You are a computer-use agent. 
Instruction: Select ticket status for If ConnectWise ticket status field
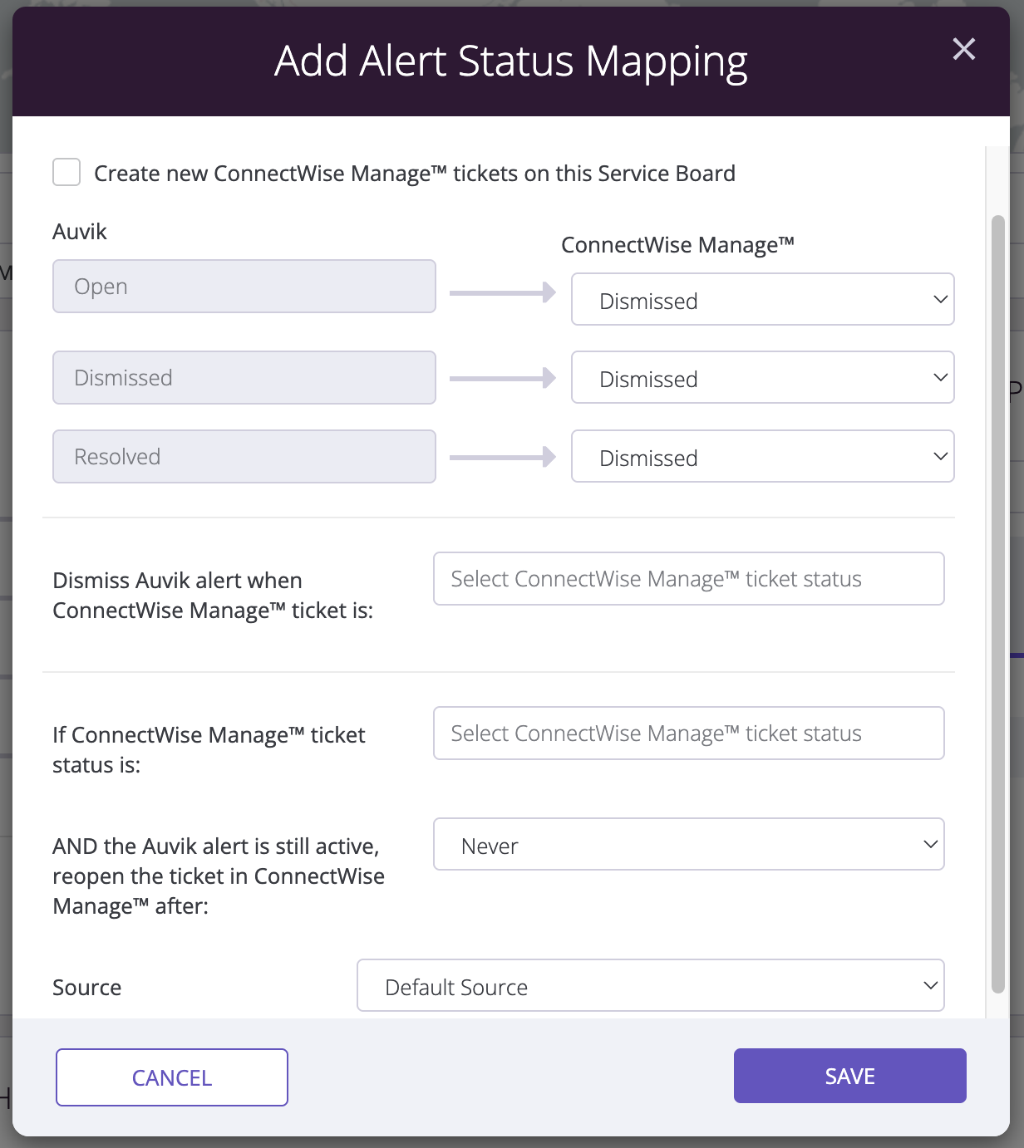[x=688, y=733]
